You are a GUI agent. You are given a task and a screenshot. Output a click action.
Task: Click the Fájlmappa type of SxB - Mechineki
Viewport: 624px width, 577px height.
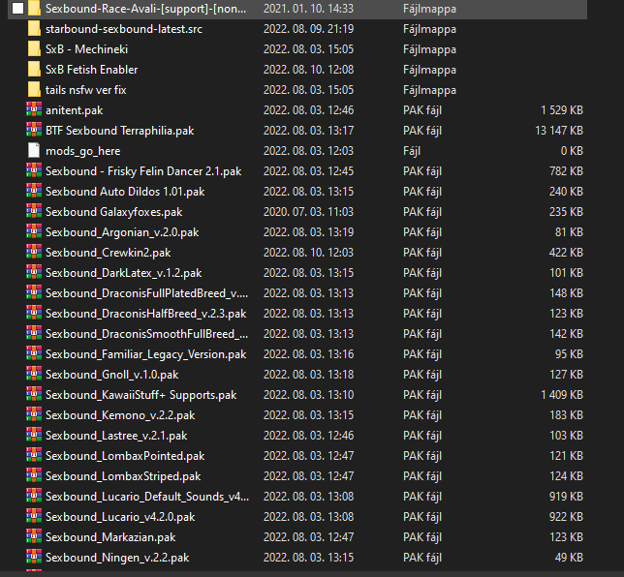[x=429, y=49]
